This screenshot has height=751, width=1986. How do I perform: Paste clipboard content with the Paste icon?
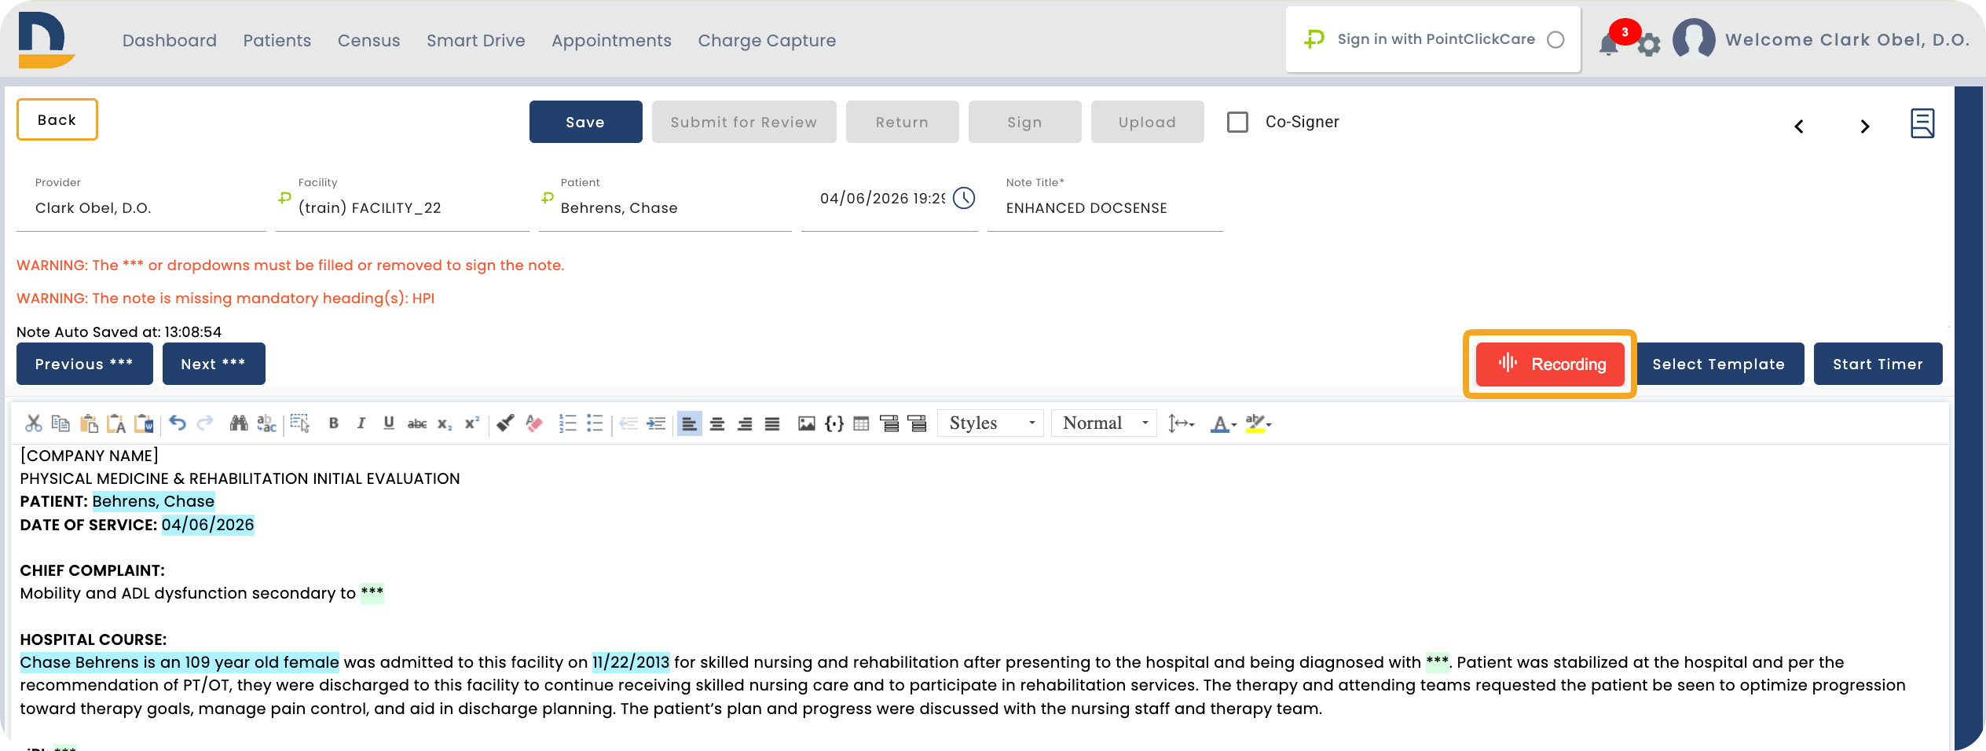click(89, 423)
